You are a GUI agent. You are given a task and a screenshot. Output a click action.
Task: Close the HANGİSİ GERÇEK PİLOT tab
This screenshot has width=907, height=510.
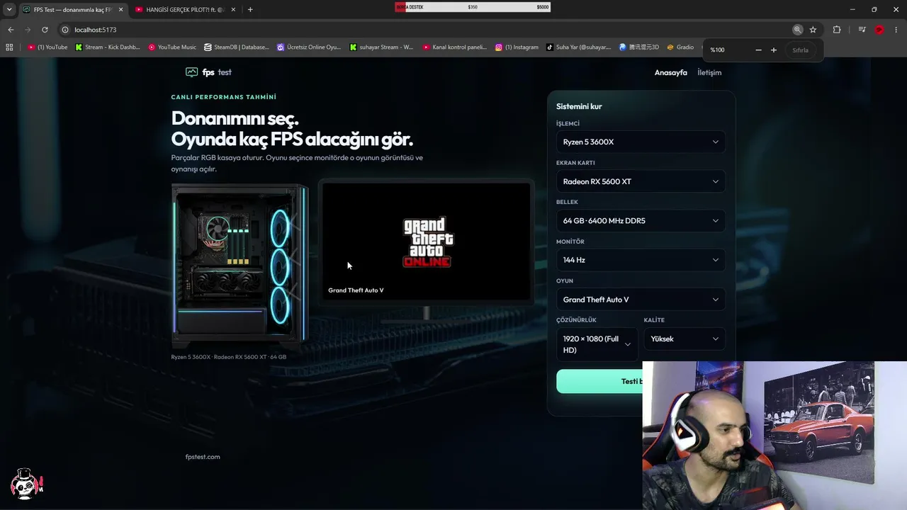click(232, 10)
